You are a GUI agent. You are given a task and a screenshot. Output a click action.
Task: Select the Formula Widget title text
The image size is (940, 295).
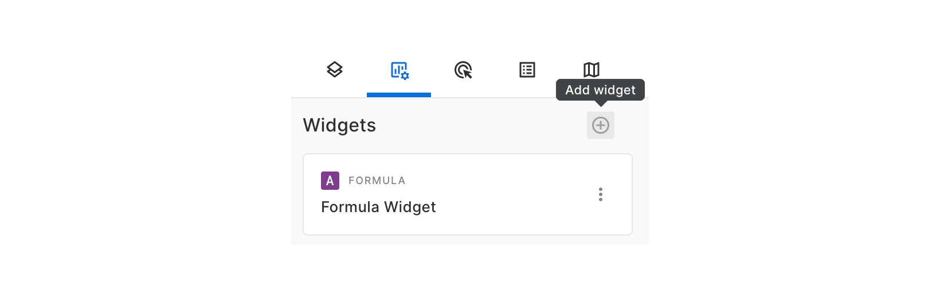(378, 207)
